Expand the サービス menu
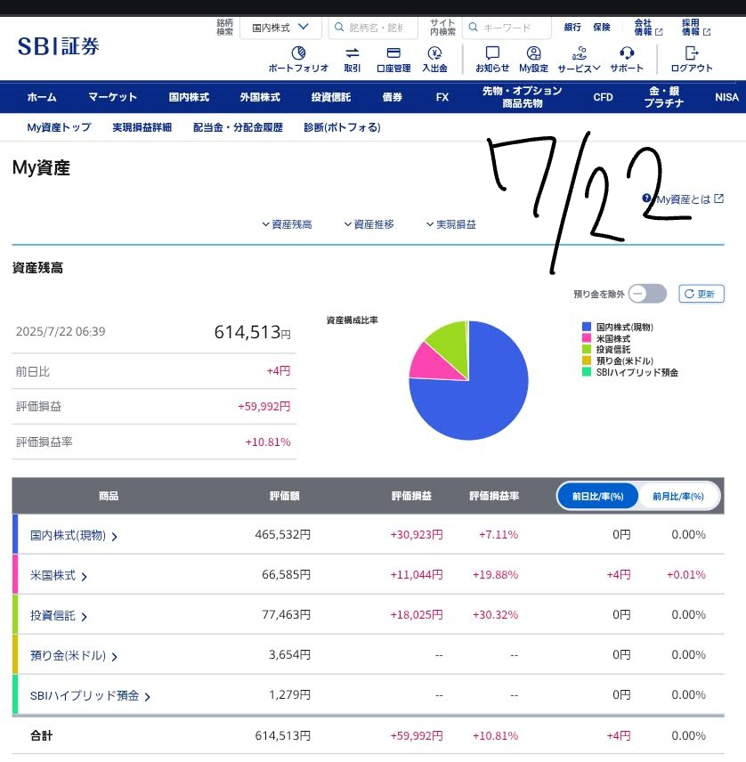746x762 pixels. (x=579, y=59)
